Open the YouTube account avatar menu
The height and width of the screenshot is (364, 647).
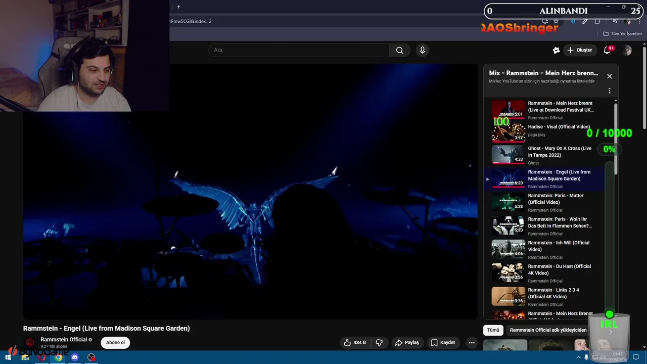[627, 50]
